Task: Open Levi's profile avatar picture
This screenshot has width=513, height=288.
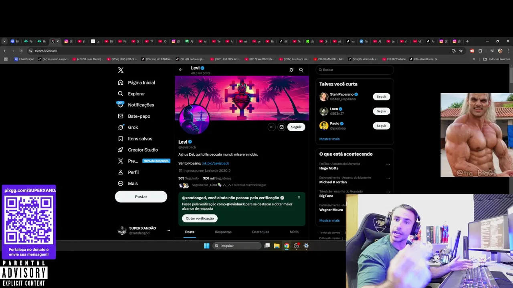Action: tap(194, 120)
